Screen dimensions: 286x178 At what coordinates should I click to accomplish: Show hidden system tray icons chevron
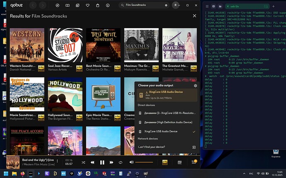[244, 173]
